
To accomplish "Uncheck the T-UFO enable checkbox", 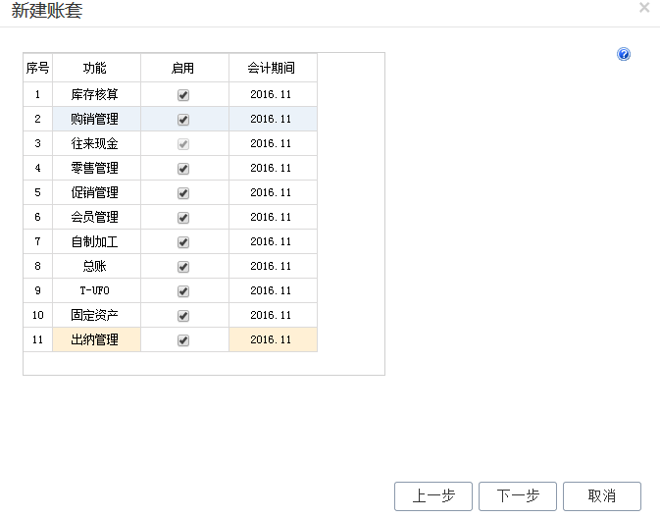I will 183,291.
